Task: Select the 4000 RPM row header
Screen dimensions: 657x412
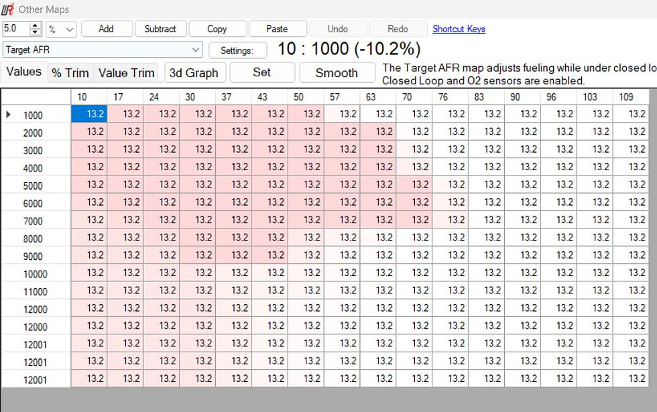Action: (x=36, y=167)
